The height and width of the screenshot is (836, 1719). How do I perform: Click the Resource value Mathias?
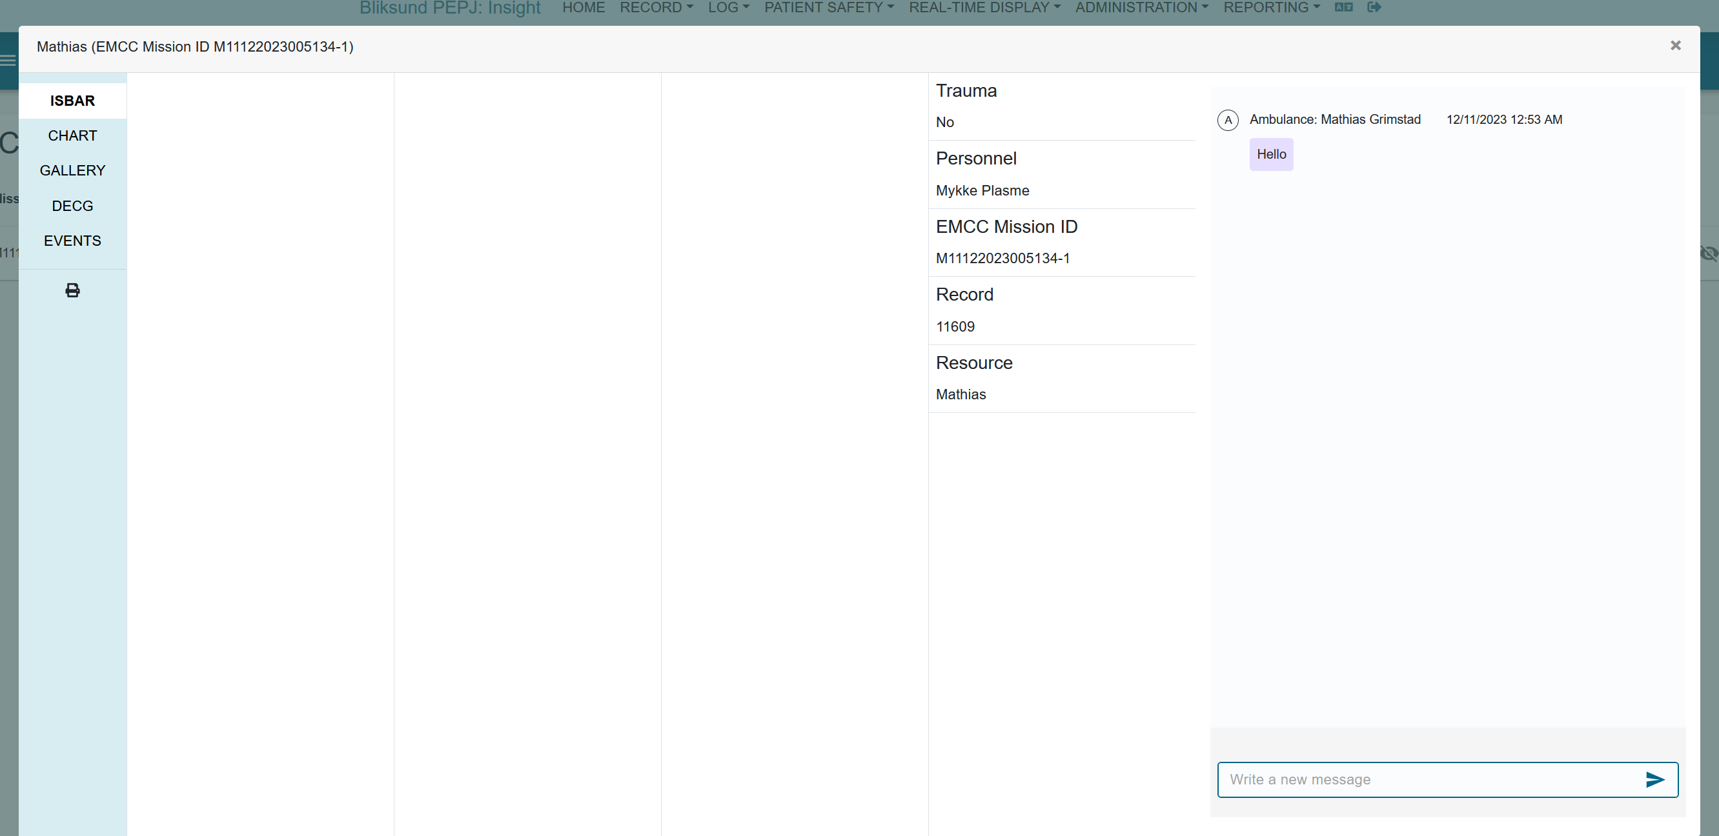pyautogui.click(x=961, y=394)
